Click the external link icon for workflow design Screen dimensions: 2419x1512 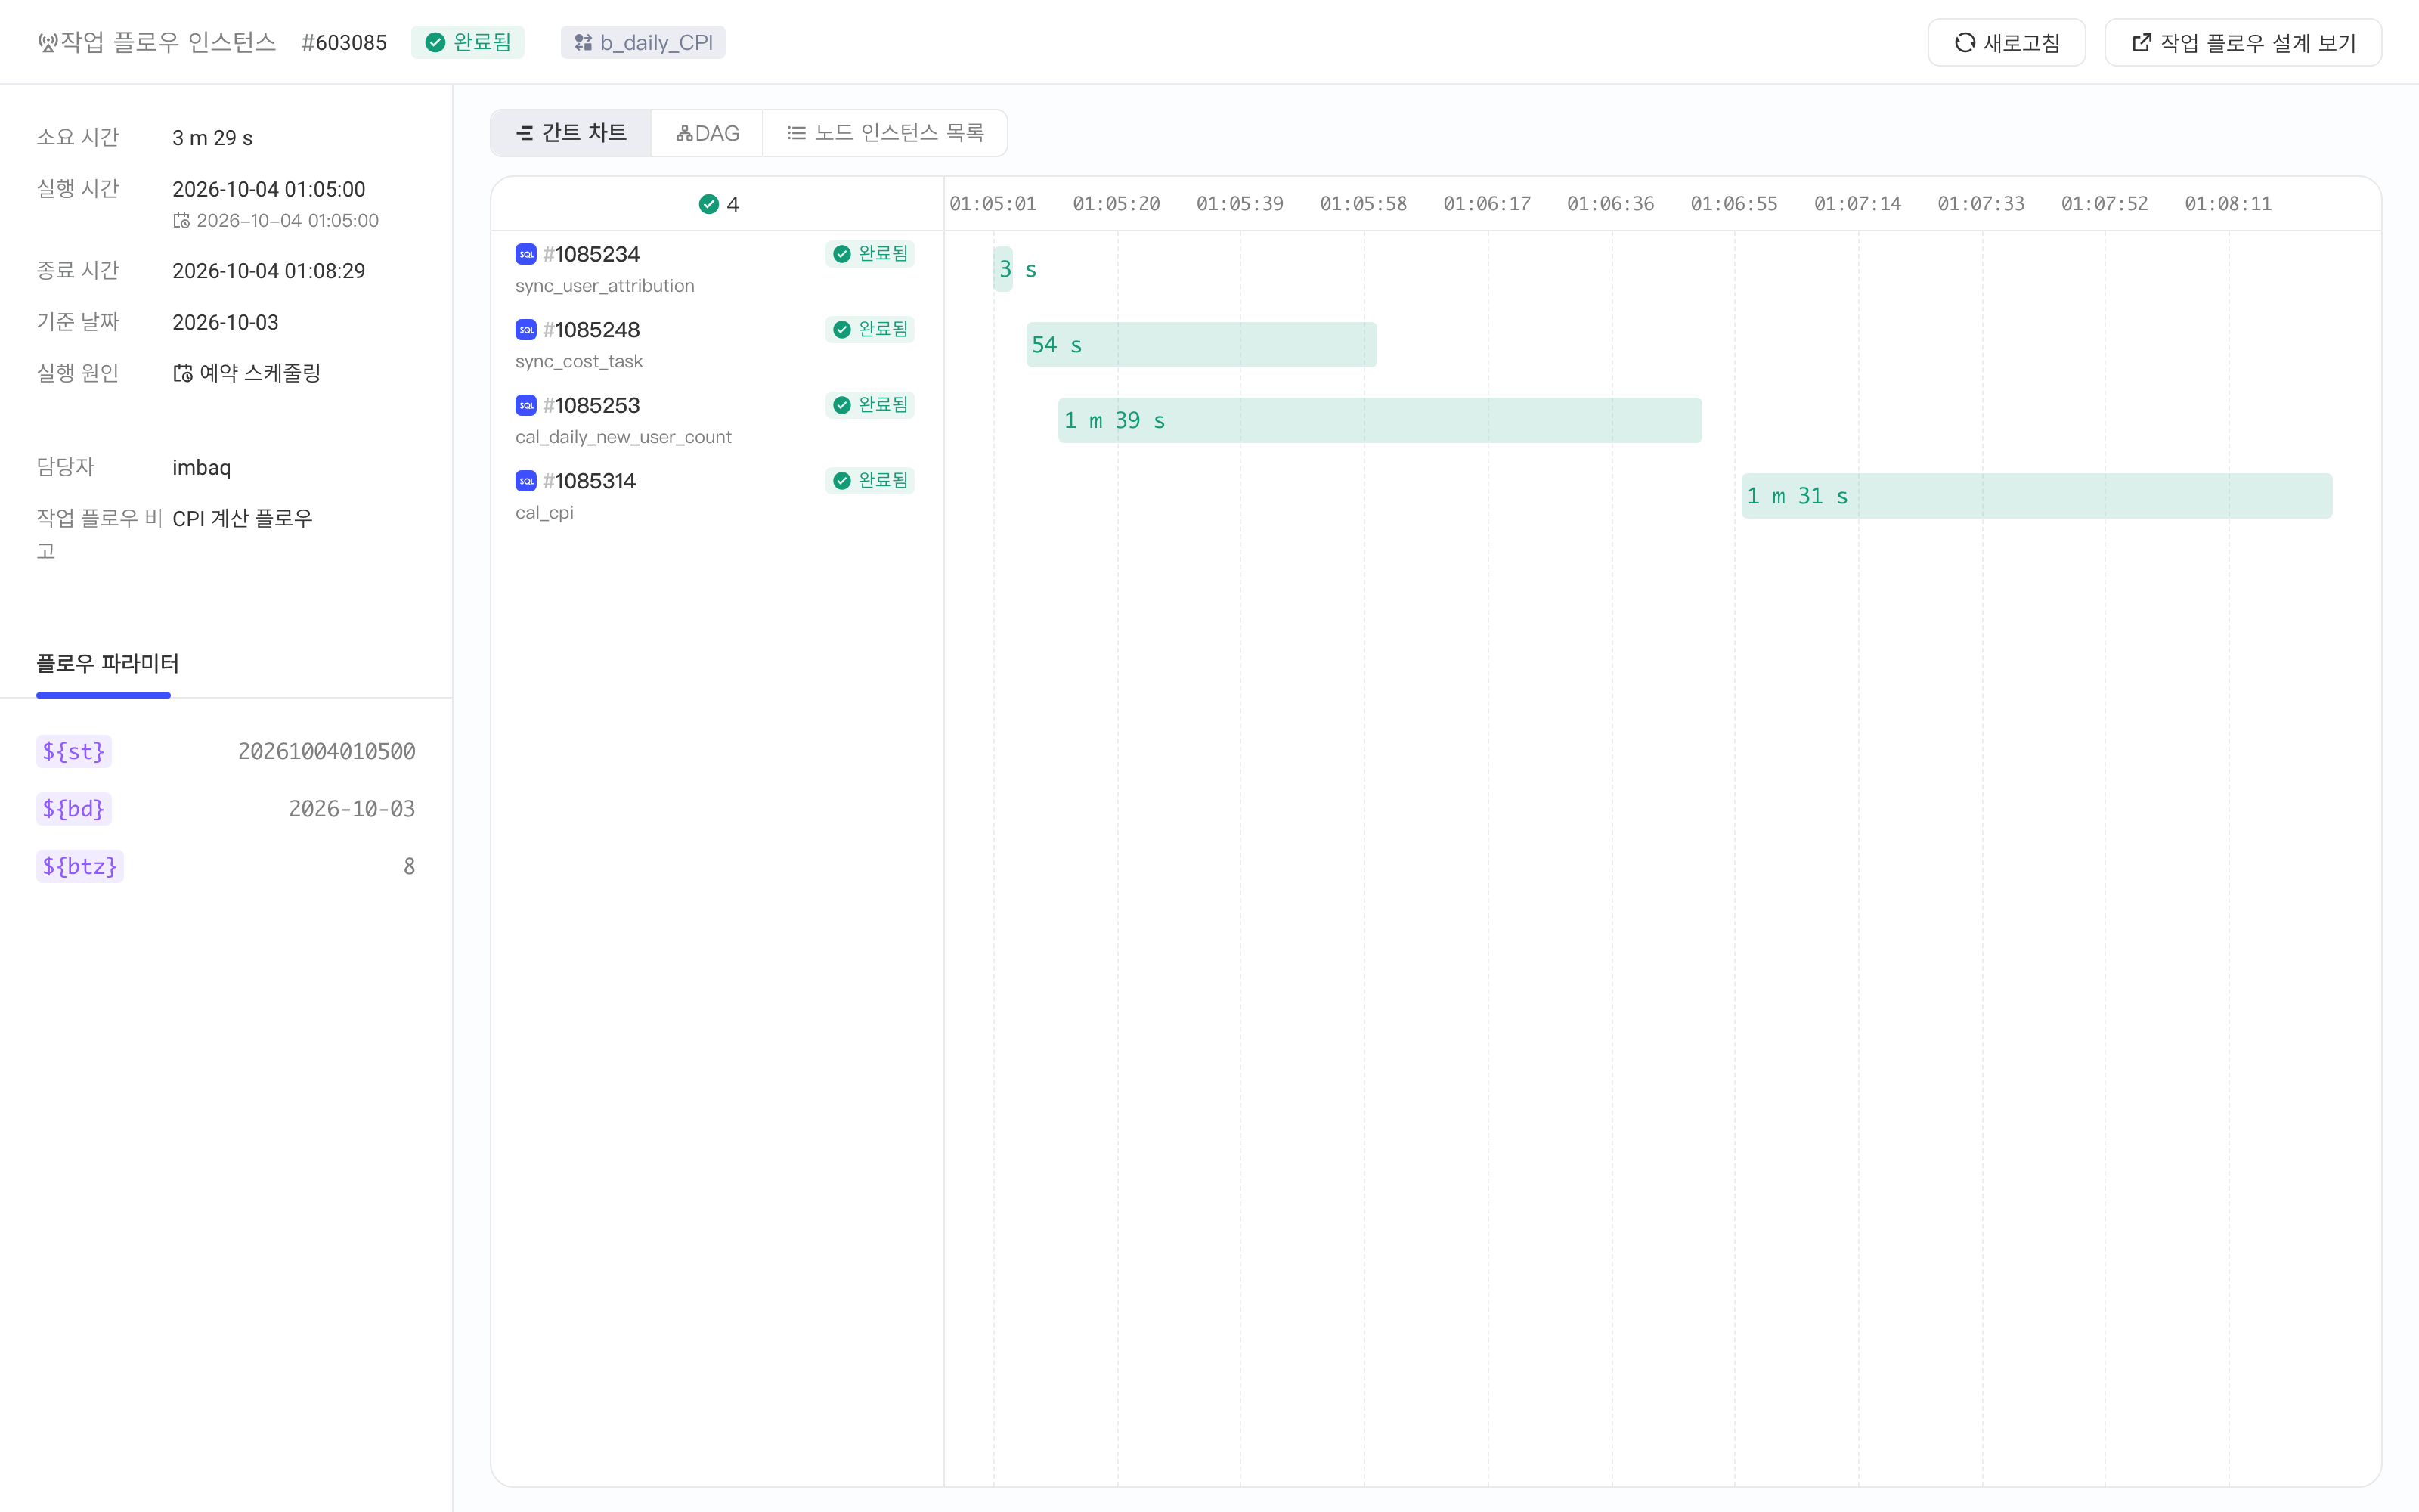[x=2141, y=42]
